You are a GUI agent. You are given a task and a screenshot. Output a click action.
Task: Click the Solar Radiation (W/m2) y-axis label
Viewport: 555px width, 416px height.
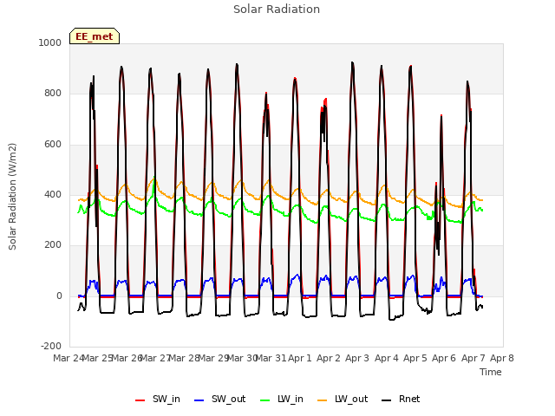tap(12, 197)
